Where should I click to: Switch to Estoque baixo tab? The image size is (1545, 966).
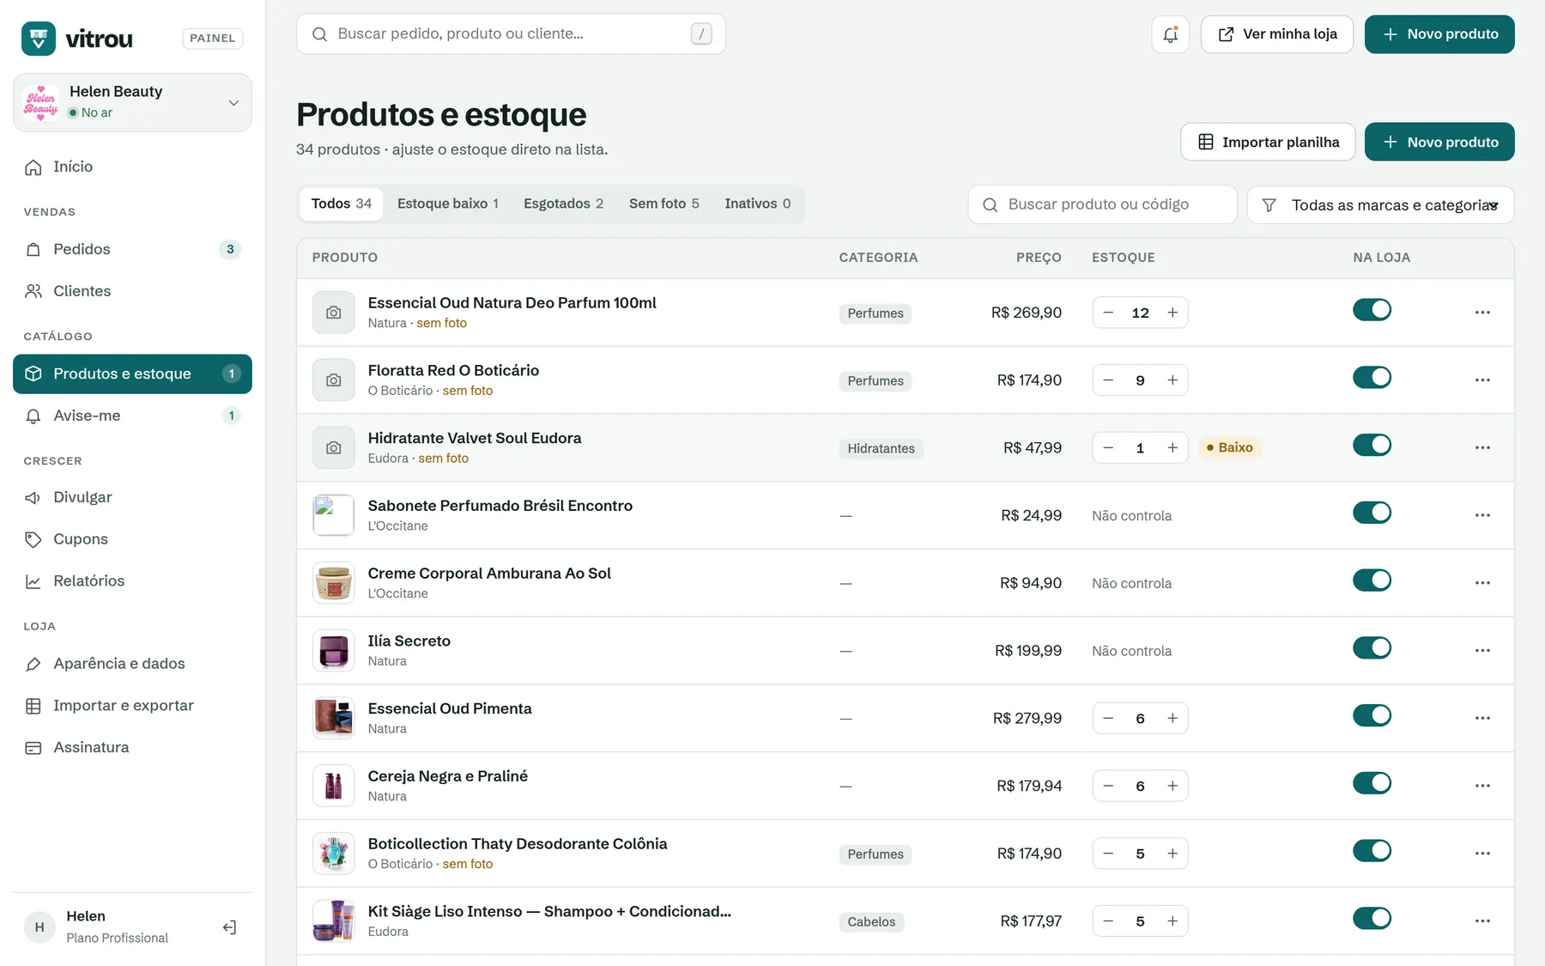pos(448,204)
